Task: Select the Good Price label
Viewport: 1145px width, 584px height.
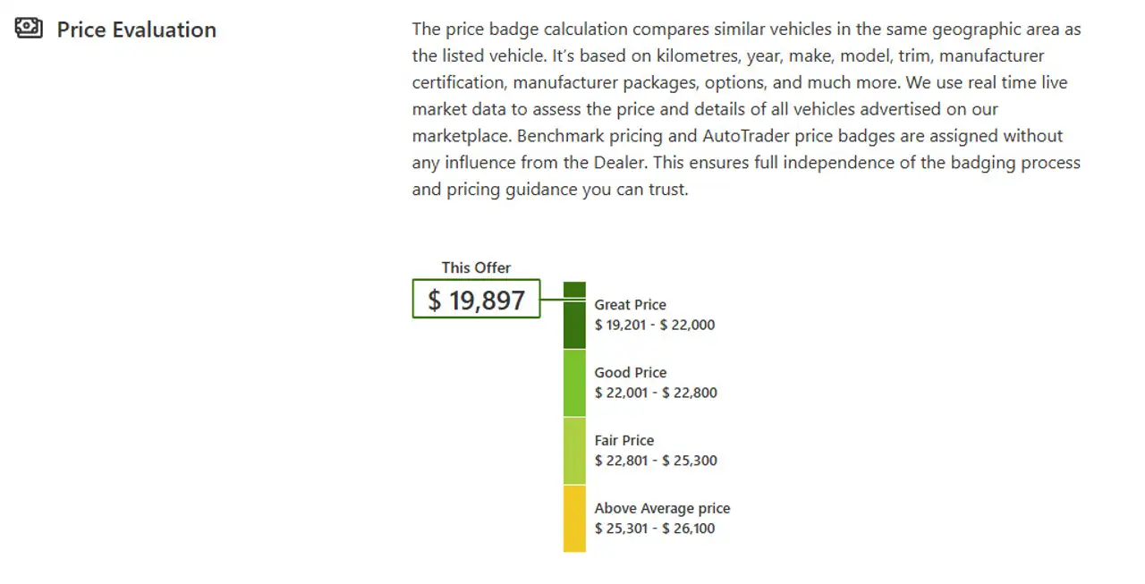Action: 630,373
